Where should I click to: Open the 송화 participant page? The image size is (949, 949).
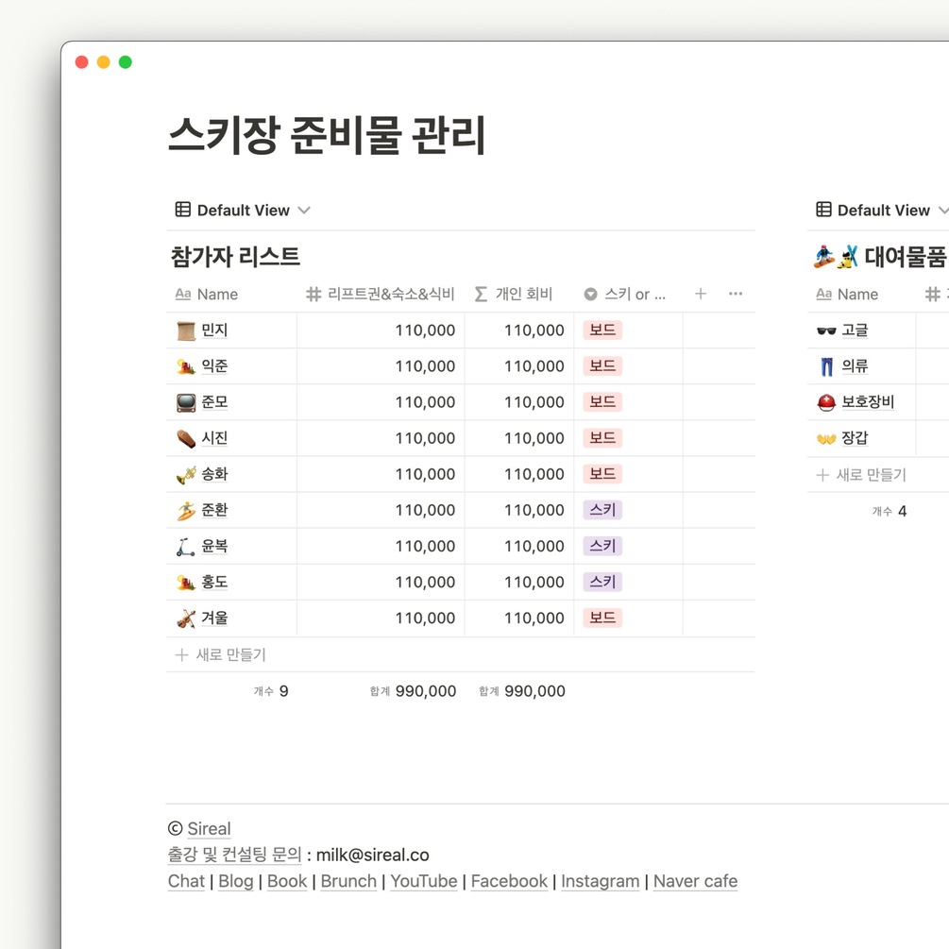point(214,474)
